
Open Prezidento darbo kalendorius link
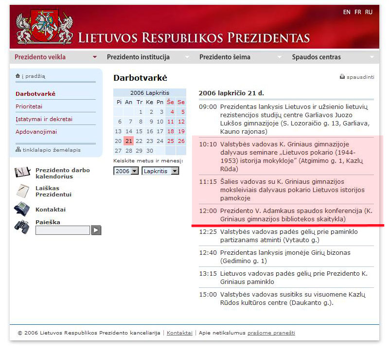(63, 173)
